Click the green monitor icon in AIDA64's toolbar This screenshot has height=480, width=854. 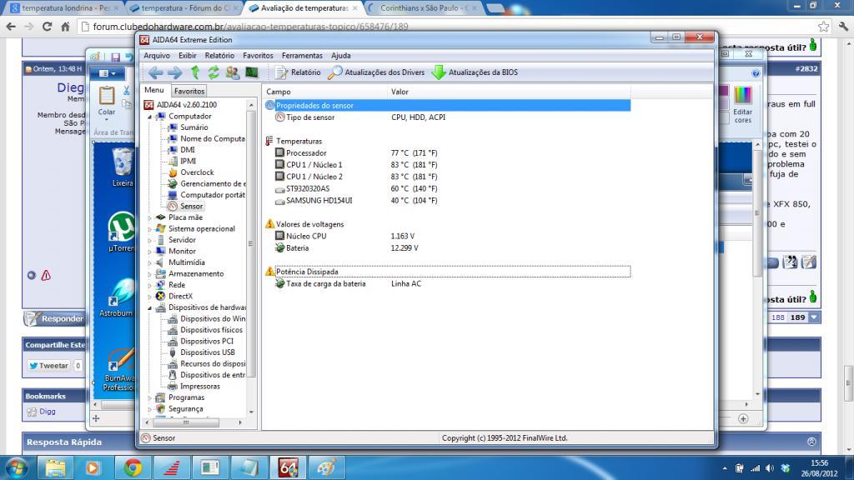[x=252, y=72]
